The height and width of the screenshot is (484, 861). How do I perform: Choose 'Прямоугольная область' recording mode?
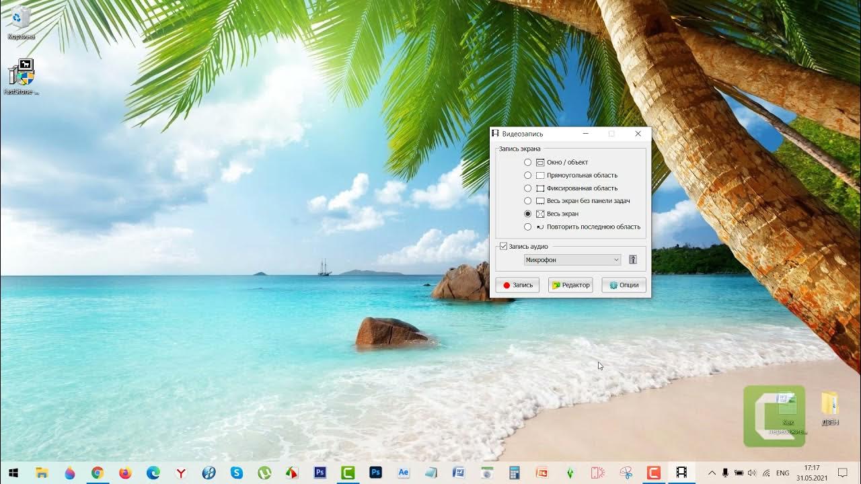click(x=528, y=175)
